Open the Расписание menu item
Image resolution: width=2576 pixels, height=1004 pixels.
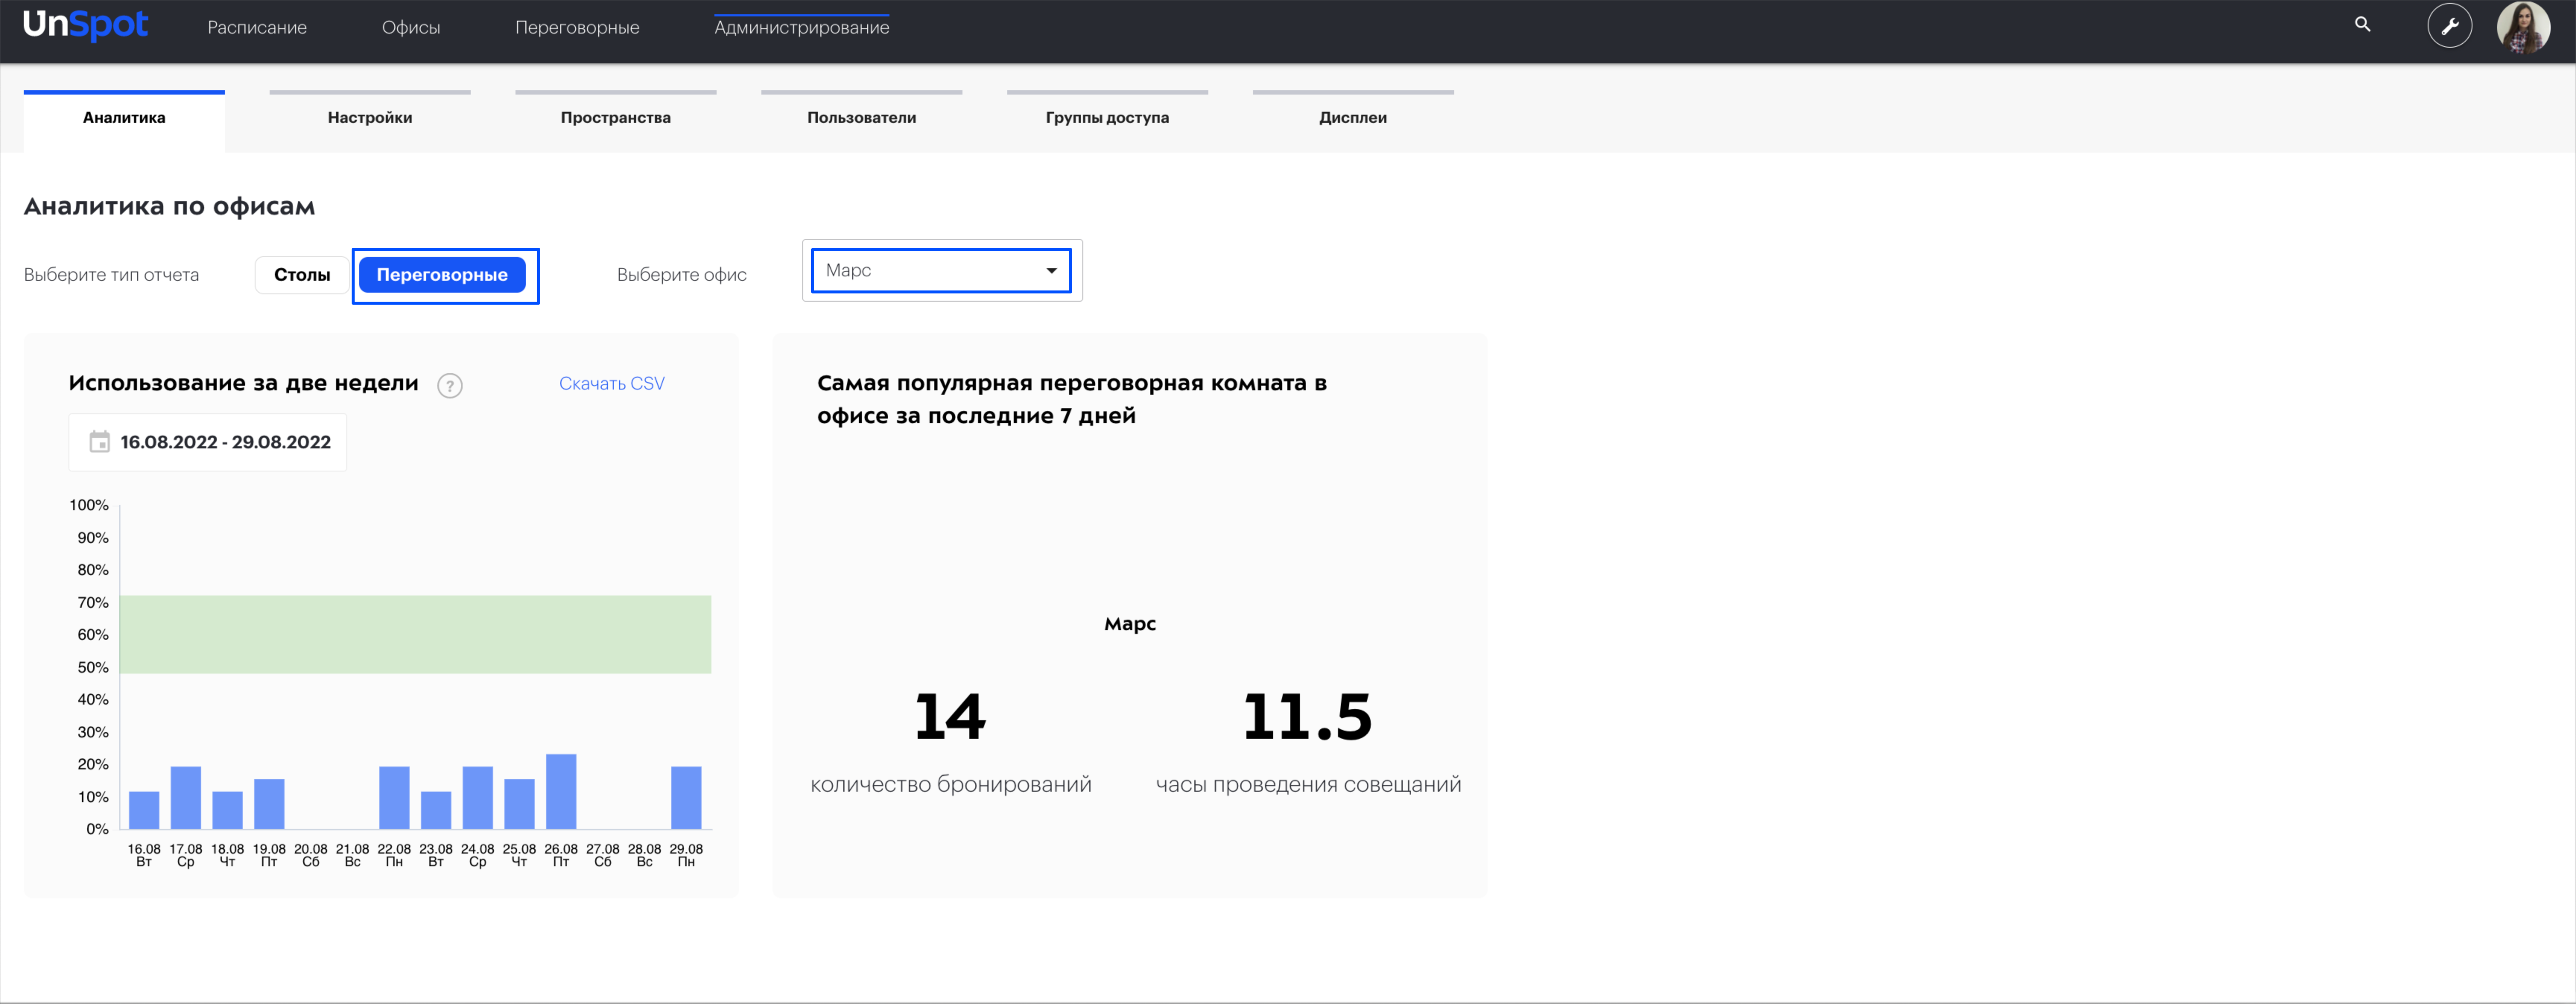tap(257, 28)
